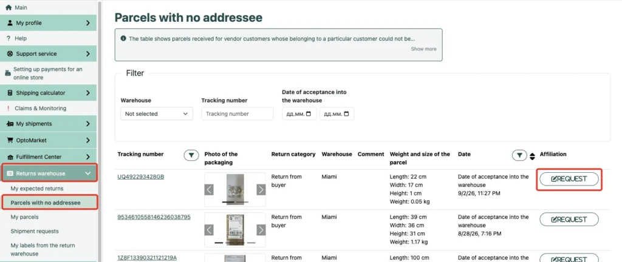The height and width of the screenshot is (262, 622).
Task: Click the Main home icon
Action: coord(9,7)
